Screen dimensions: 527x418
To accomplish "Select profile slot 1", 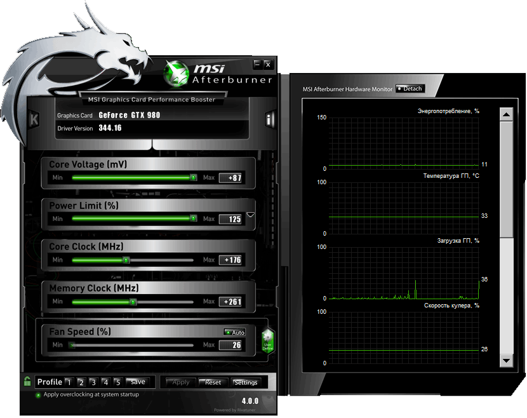I will 69,382.
